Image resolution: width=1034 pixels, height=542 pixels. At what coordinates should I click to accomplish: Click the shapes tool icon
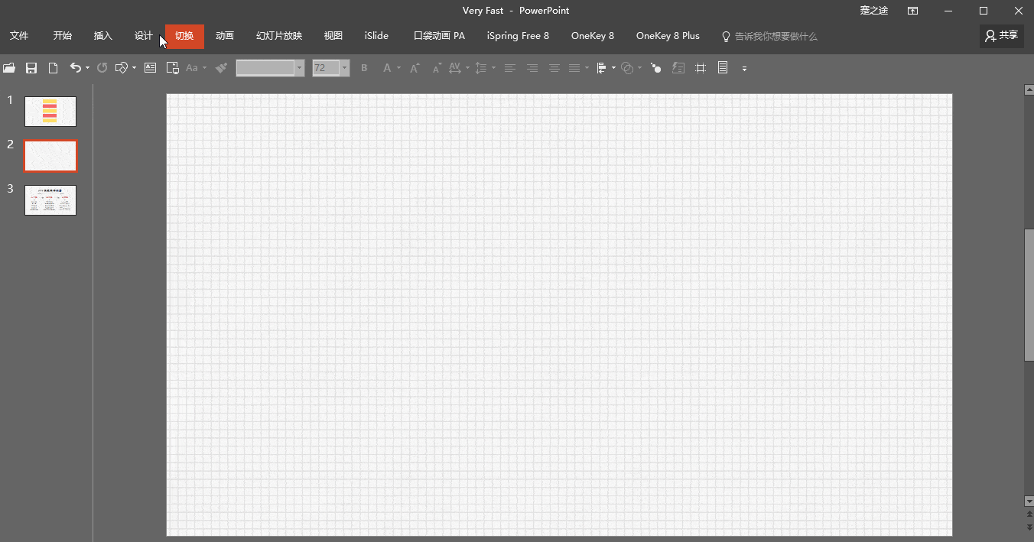click(121, 68)
